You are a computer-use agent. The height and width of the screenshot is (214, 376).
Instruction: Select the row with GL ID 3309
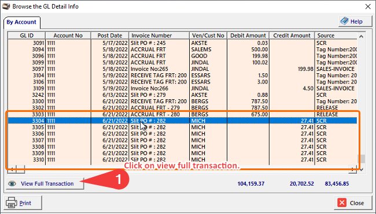(x=182, y=153)
